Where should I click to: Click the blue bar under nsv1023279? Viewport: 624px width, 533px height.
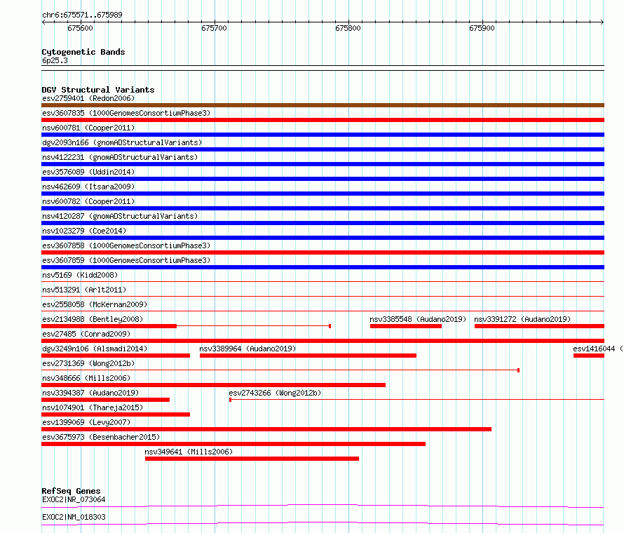click(x=323, y=238)
